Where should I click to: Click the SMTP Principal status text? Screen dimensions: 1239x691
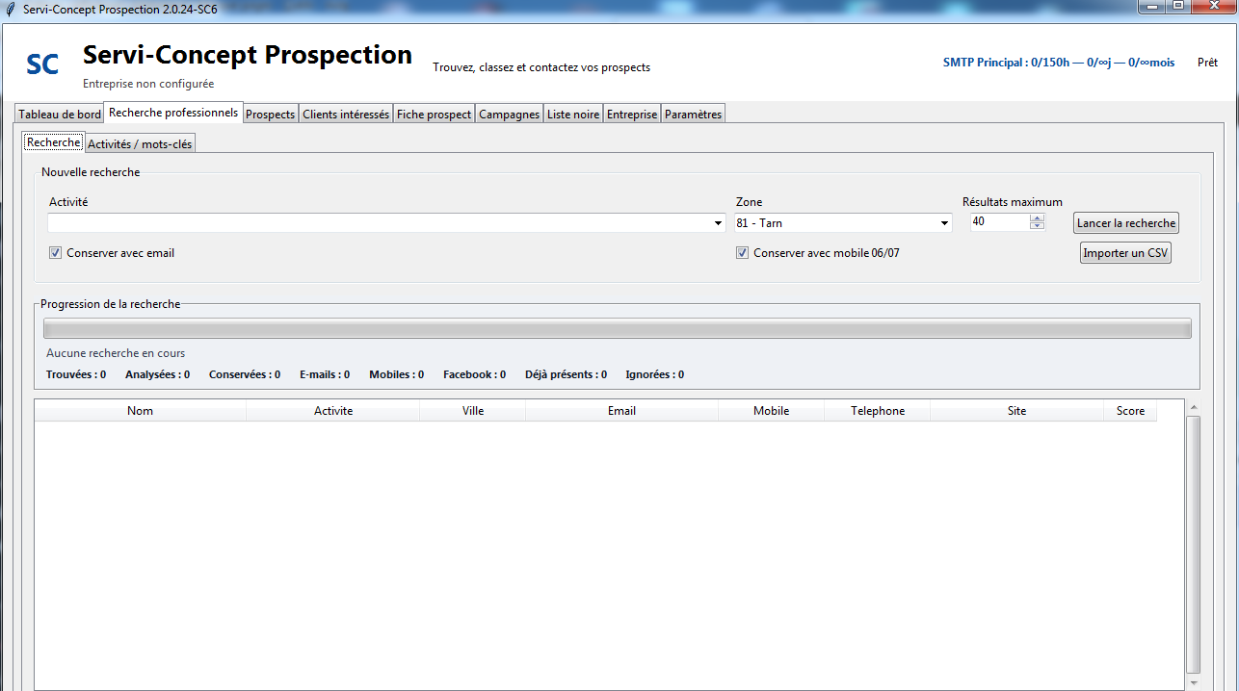point(1059,63)
